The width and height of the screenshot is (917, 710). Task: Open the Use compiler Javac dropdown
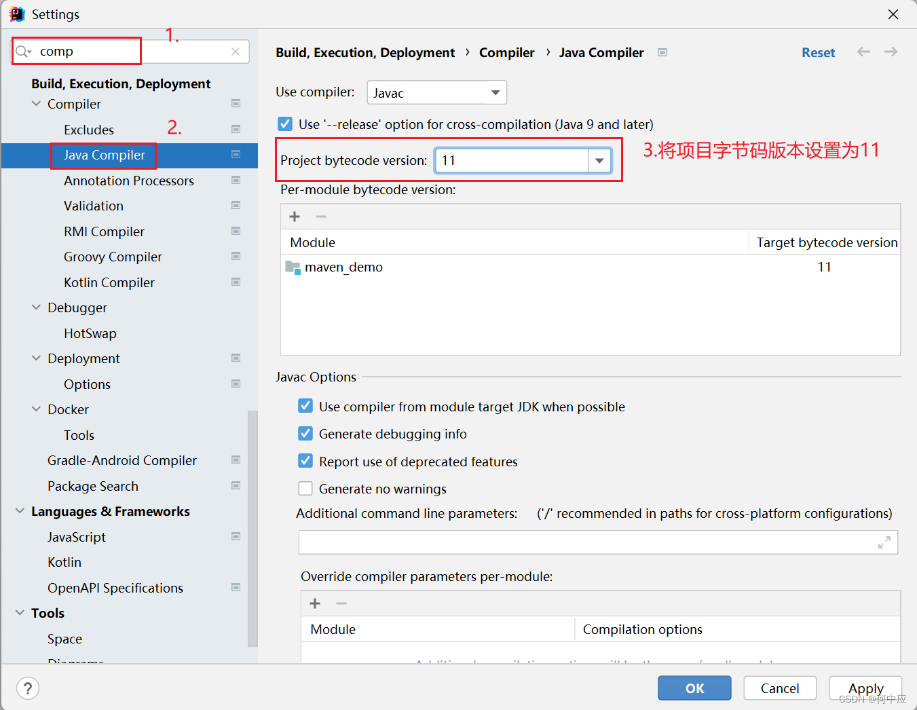click(437, 92)
